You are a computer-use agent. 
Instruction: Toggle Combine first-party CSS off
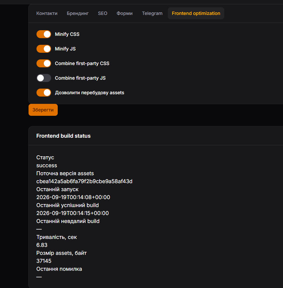coord(44,63)
